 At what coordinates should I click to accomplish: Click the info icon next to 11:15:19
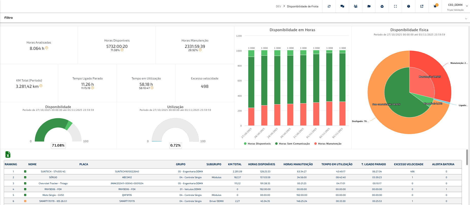[x=92, y=88]
